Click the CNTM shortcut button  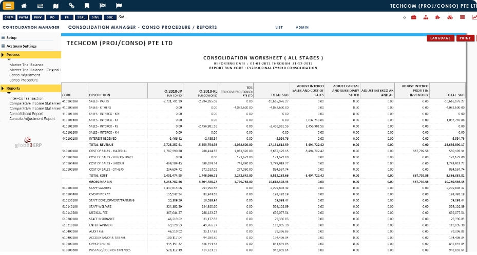(x=9, y=17)
